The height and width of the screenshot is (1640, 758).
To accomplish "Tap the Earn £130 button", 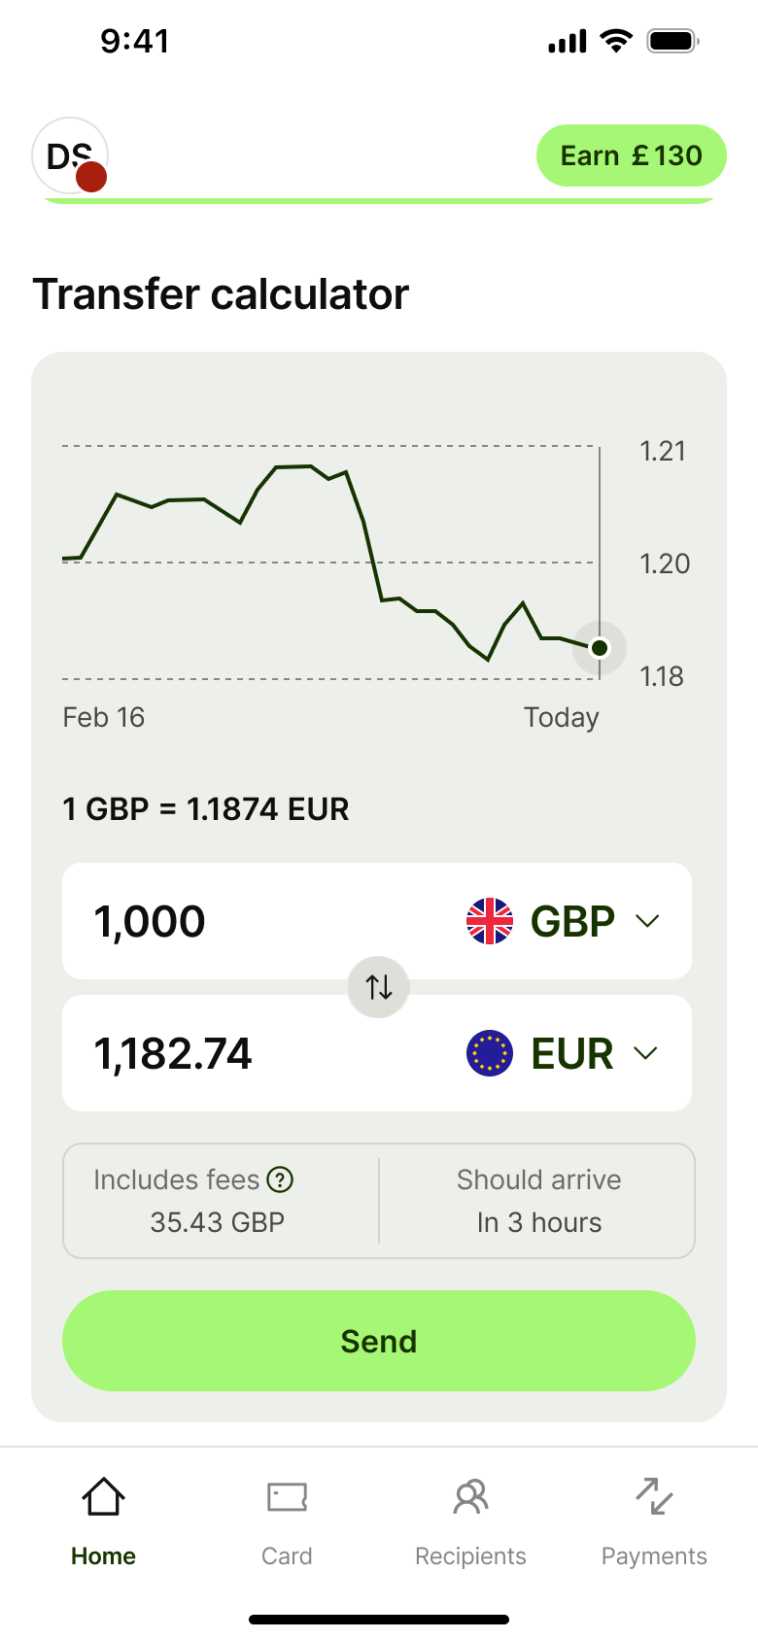I will 632,155.
